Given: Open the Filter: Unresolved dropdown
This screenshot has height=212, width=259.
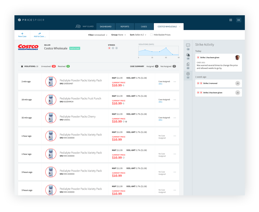Looking at the screenshot, I should coord(98,35).
